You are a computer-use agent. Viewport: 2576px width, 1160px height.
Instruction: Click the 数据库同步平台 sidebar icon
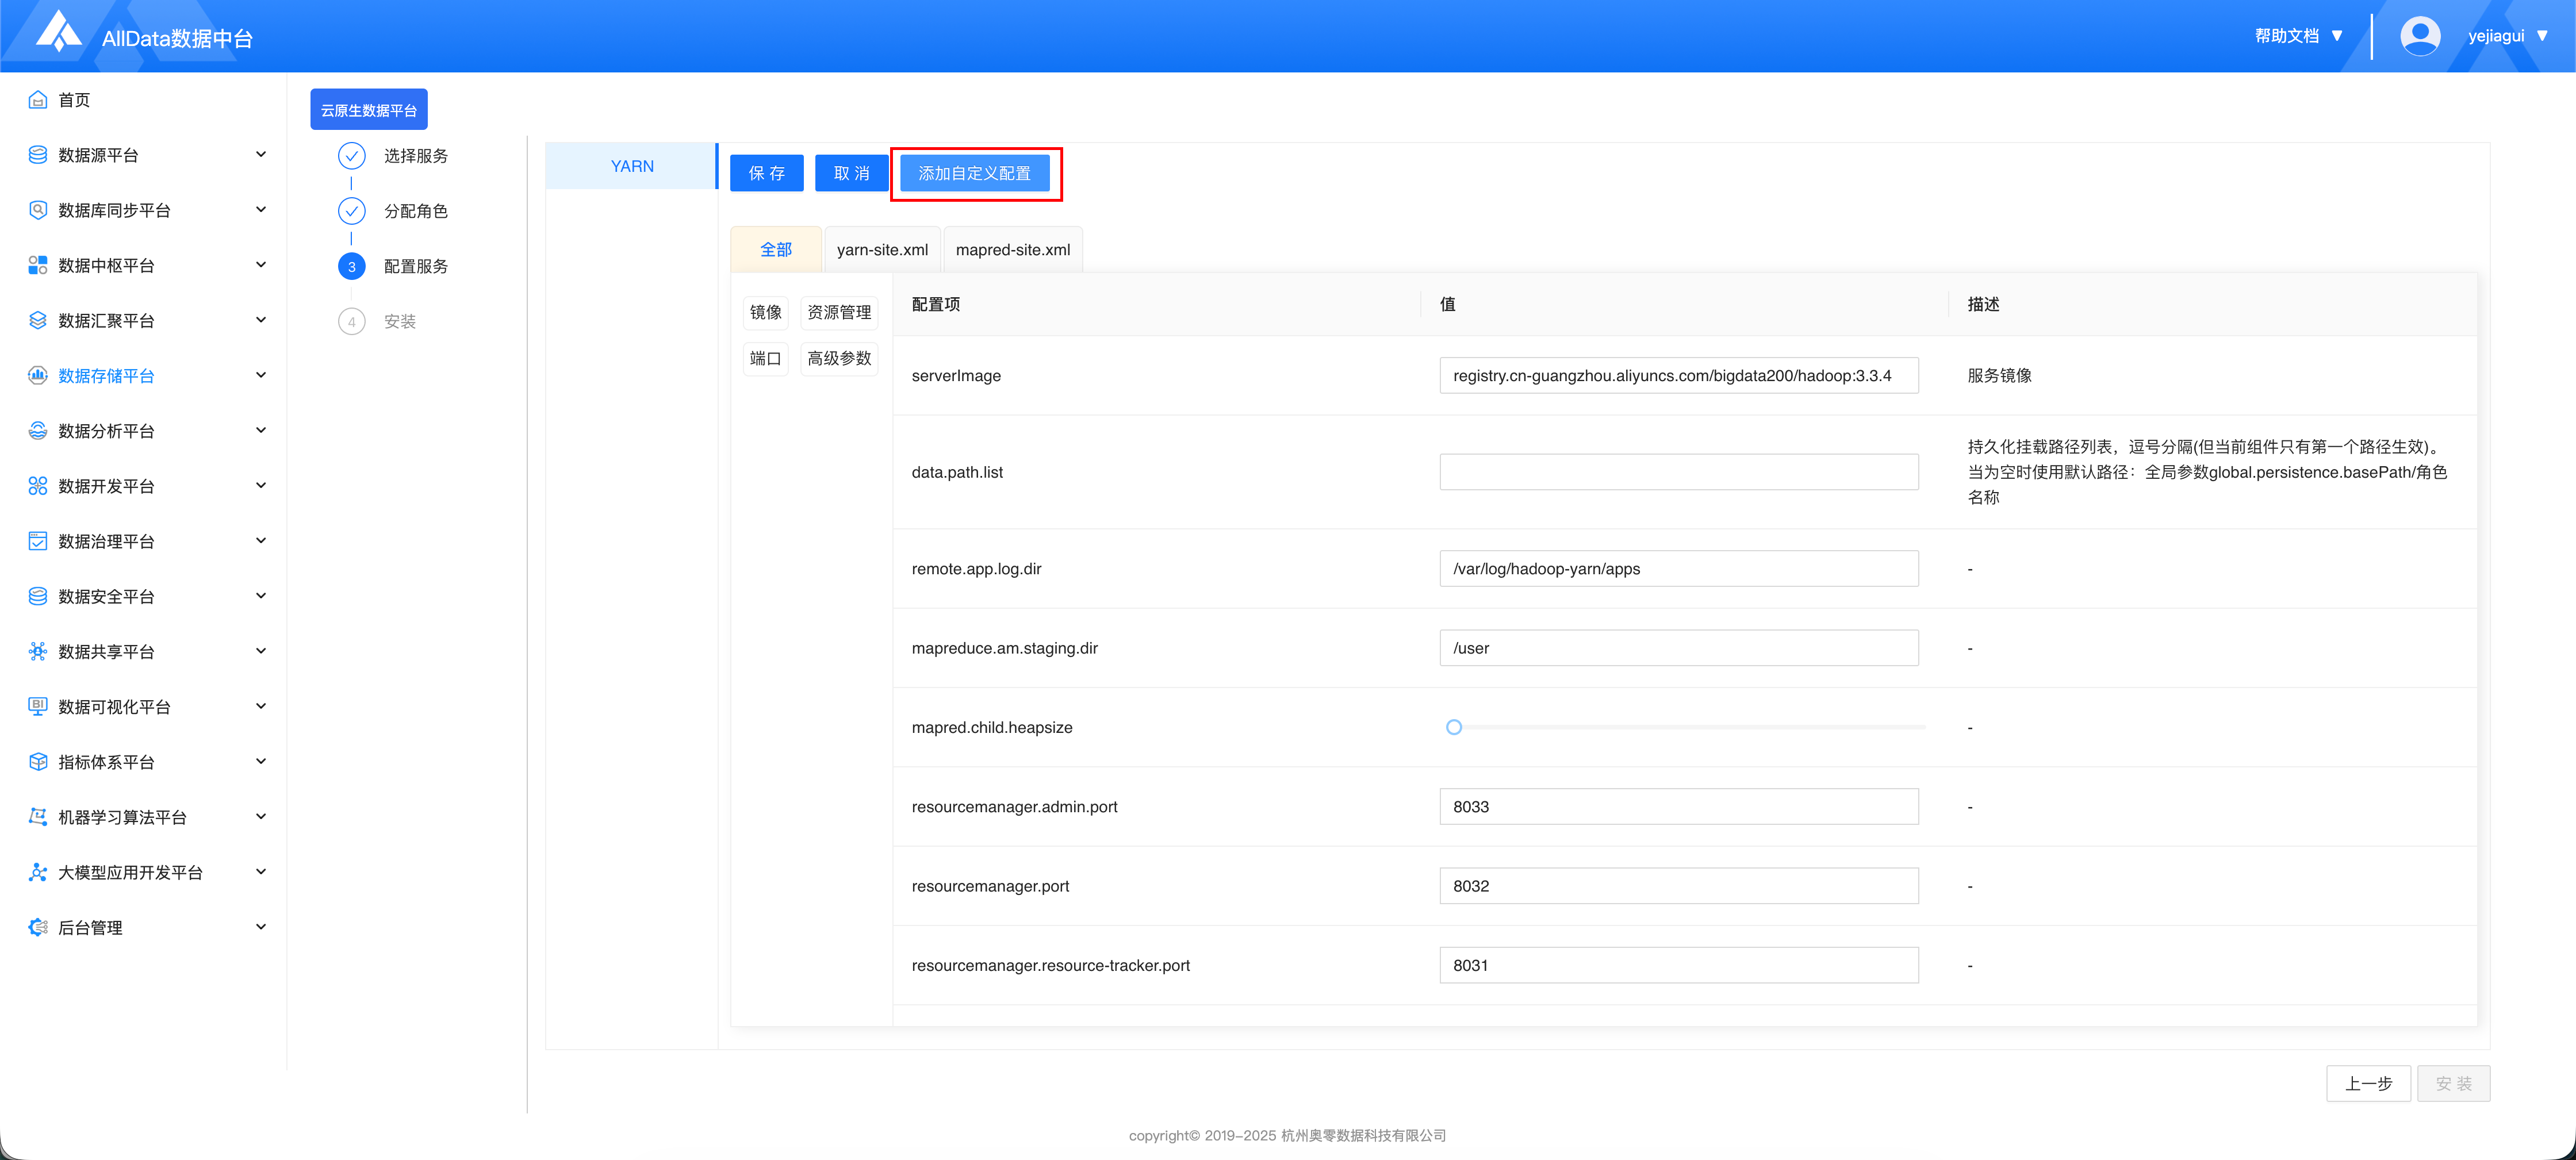[x=38, y=210]
